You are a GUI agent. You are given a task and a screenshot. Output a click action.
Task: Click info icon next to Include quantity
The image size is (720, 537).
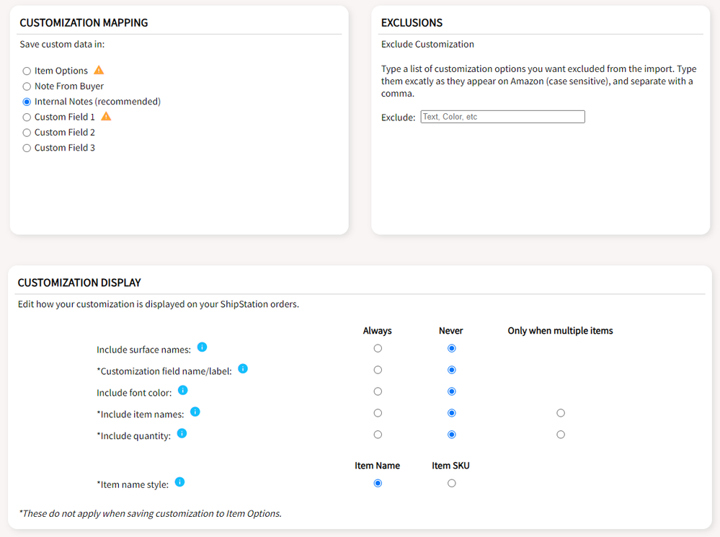pos(182,433)
